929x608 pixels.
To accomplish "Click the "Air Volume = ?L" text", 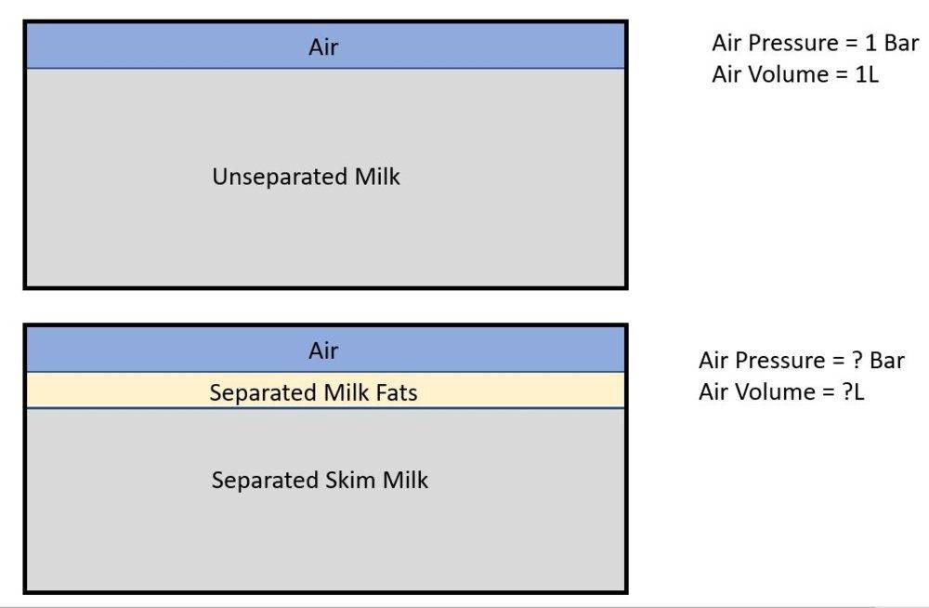I will click(x=781, y=391).
